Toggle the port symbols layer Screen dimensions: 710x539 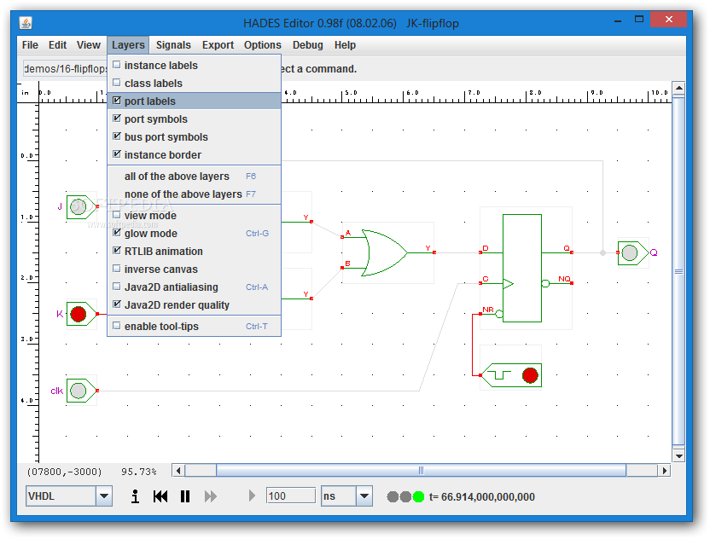[x=194, y=119]
